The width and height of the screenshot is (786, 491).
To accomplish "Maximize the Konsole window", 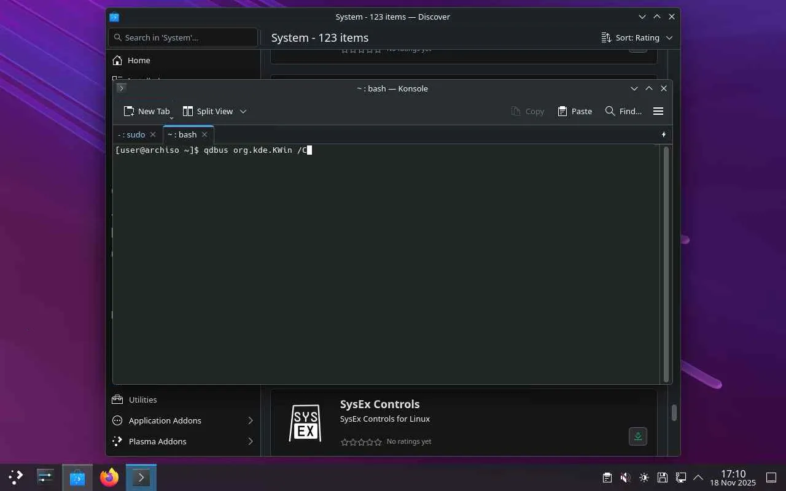I will [649, 88].
